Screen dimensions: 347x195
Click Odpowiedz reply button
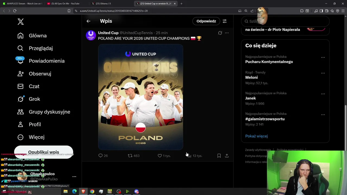pos(206,21)
